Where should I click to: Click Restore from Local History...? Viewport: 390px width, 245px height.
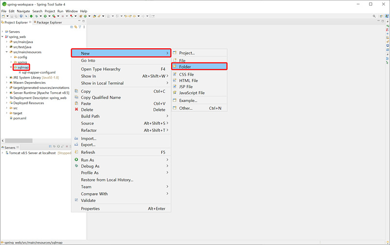pyautogui.click(x=121, y=180)
